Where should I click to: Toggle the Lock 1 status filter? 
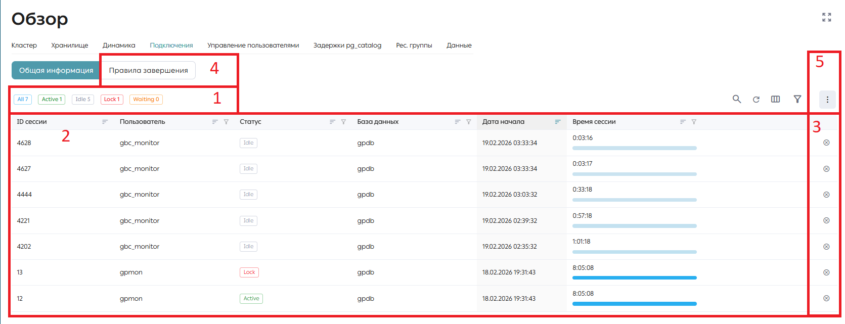(112, 100)
